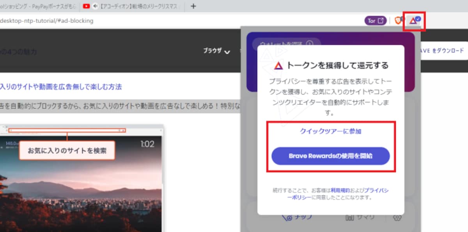Click the BAT logo beside トークンを獲得して還元する

tap(278, 65)
